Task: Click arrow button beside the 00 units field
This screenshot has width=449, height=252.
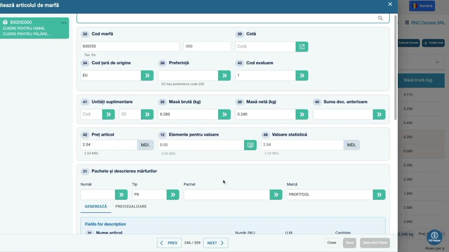Action: point(147,114)
